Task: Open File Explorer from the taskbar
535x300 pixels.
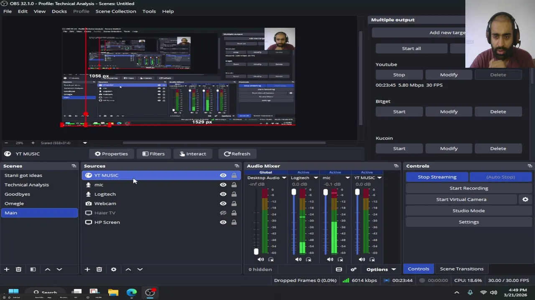Action: pos(113,292)
